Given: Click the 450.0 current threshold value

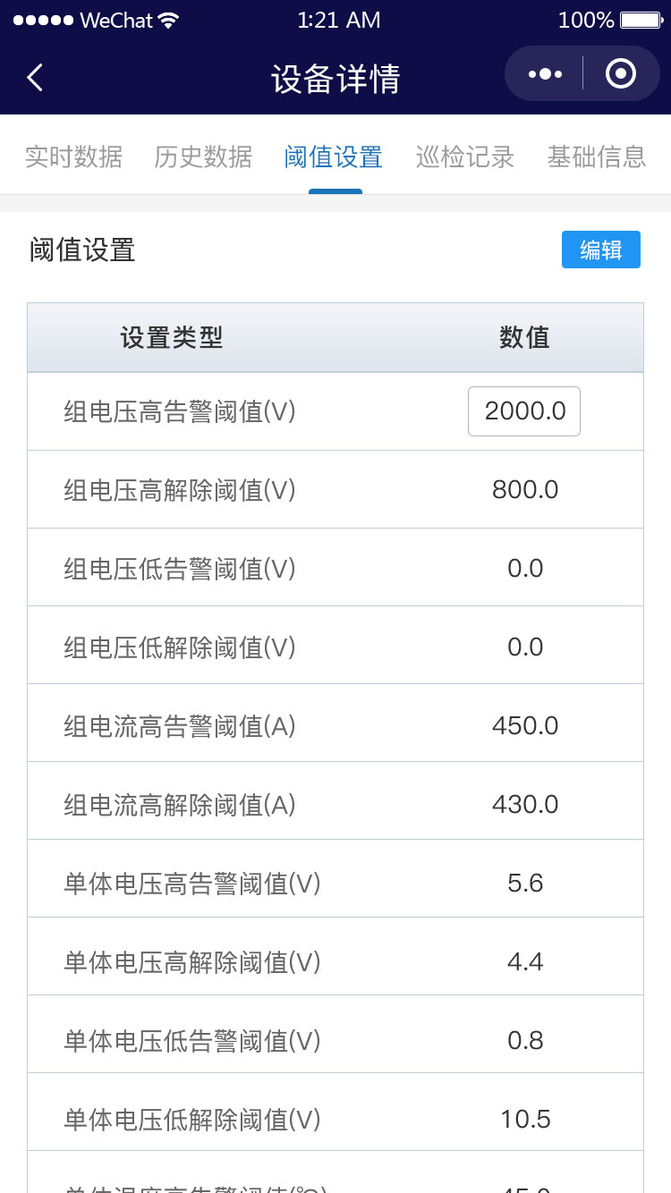Looking at the screenshot, I should [x=525, y=725].
